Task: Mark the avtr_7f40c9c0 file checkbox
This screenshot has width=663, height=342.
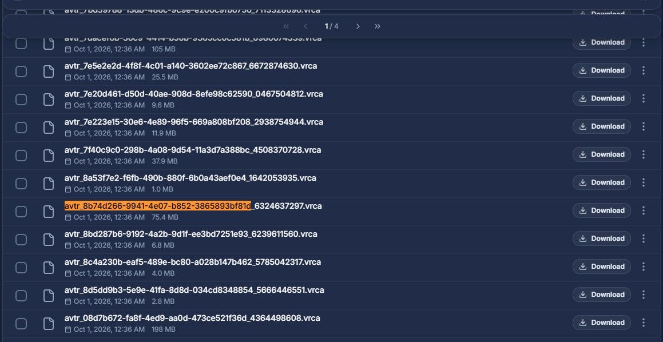Action: pyautogui.click(x=21, y=155)
